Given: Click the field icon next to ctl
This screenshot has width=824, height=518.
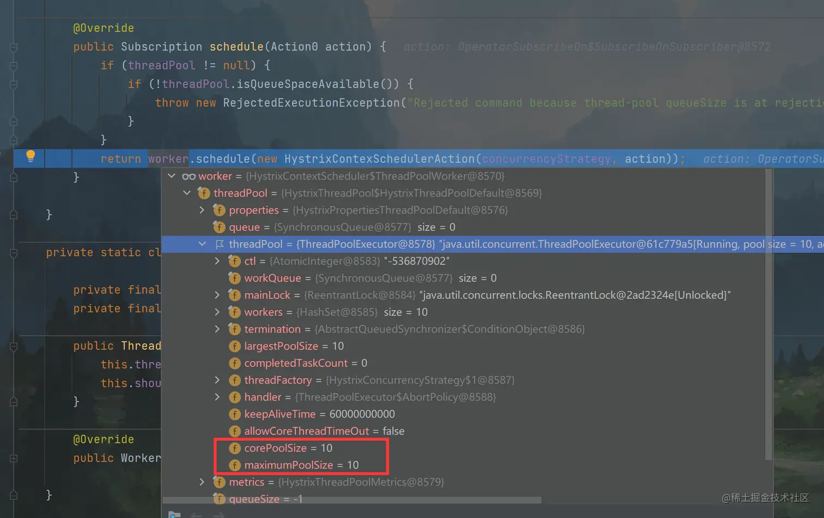Looking at the screenshot, I should click(x=234, y=261).
